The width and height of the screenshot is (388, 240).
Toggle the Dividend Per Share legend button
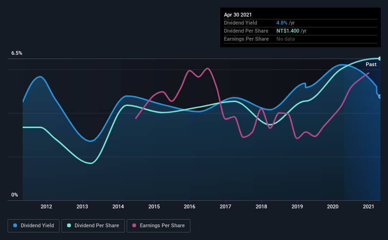93,226
